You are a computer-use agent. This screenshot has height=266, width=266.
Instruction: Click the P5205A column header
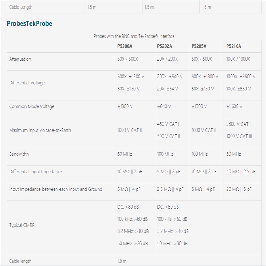click(199, 46)
